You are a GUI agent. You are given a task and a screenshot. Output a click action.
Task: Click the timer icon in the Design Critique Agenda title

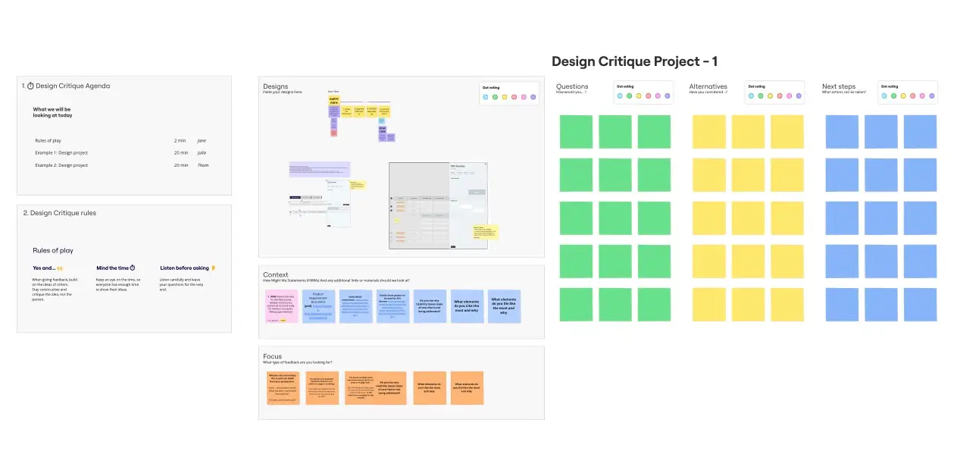tap(31, 86)
